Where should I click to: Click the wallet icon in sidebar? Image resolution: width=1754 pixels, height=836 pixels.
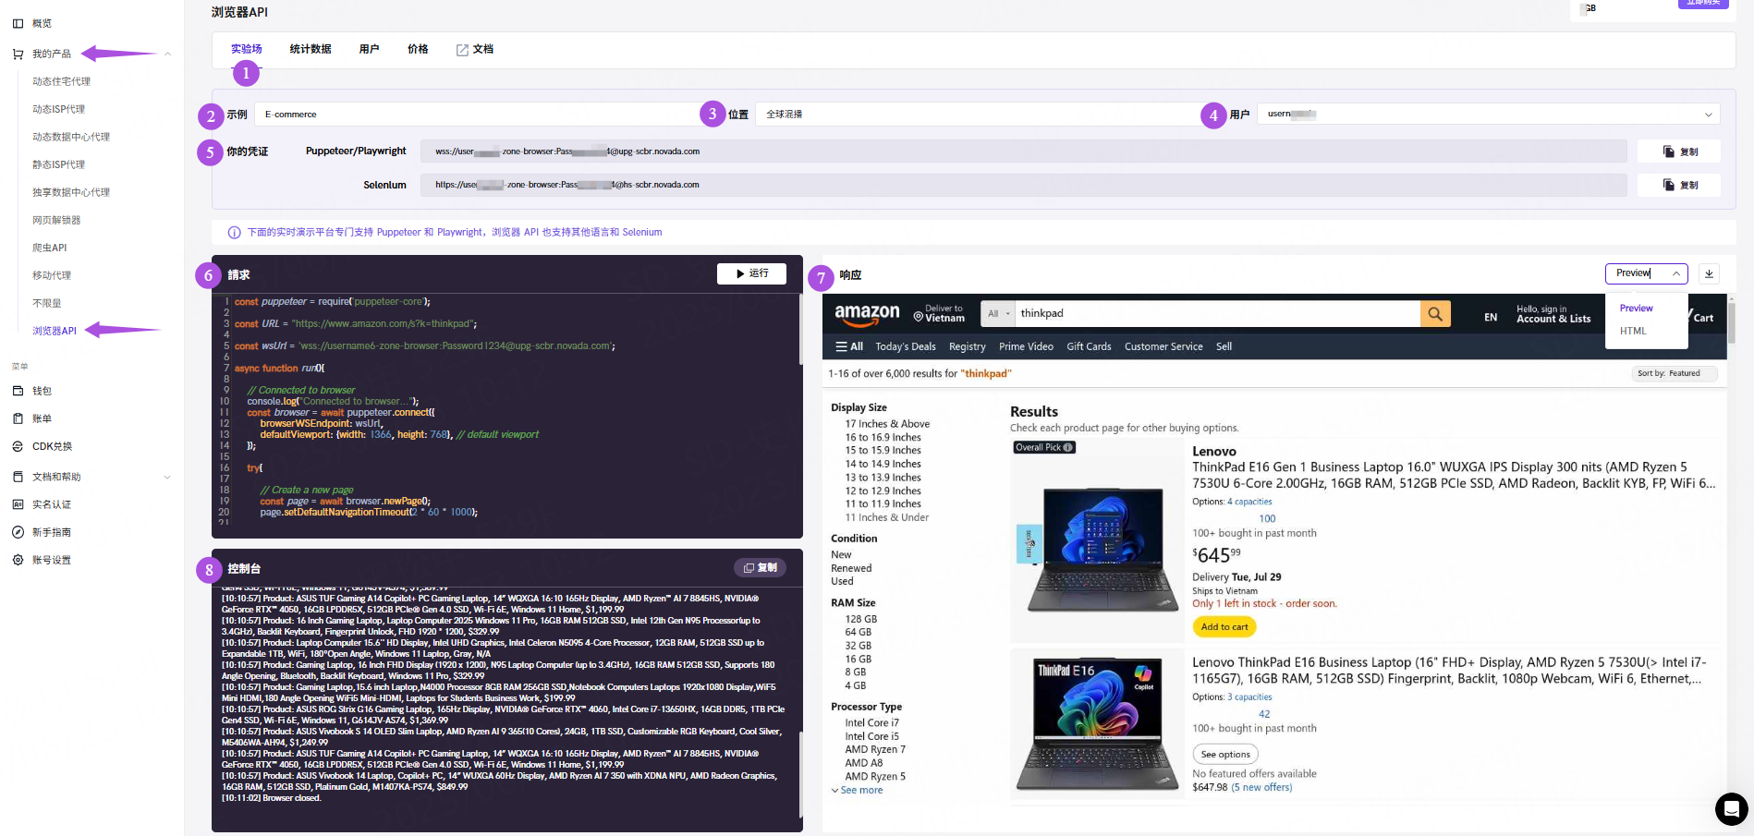[18, 391]
